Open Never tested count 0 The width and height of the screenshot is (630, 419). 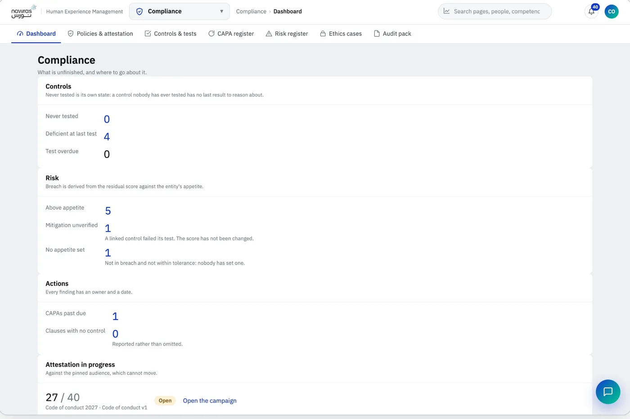107,119
